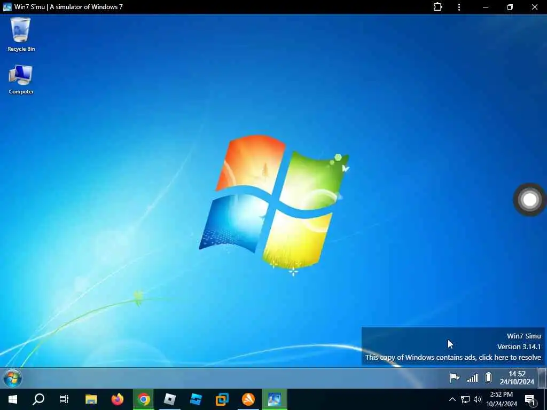Open the Recycle Bin desktop icon
This screenshot has height=410, width=547.
click(x=21, y=35)
